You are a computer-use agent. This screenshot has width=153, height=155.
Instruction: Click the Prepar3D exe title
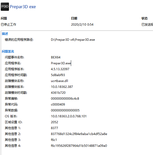tap(23, 7)
